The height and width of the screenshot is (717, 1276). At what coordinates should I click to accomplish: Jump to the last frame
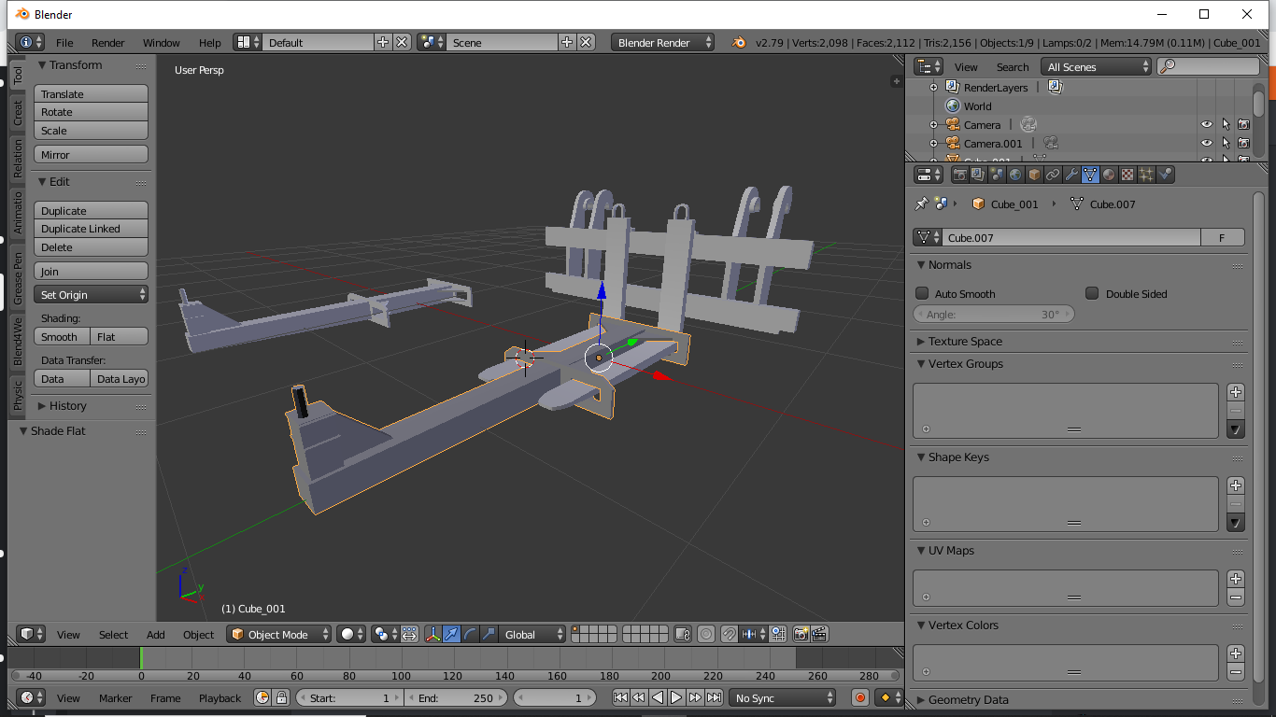[x=714, y=697]
